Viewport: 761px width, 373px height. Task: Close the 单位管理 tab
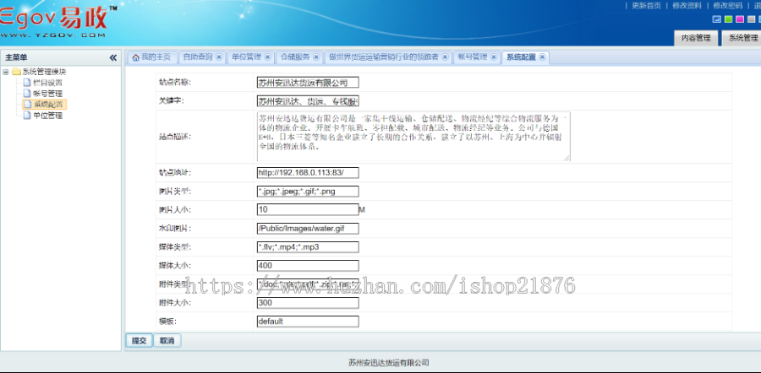(267, 57)
